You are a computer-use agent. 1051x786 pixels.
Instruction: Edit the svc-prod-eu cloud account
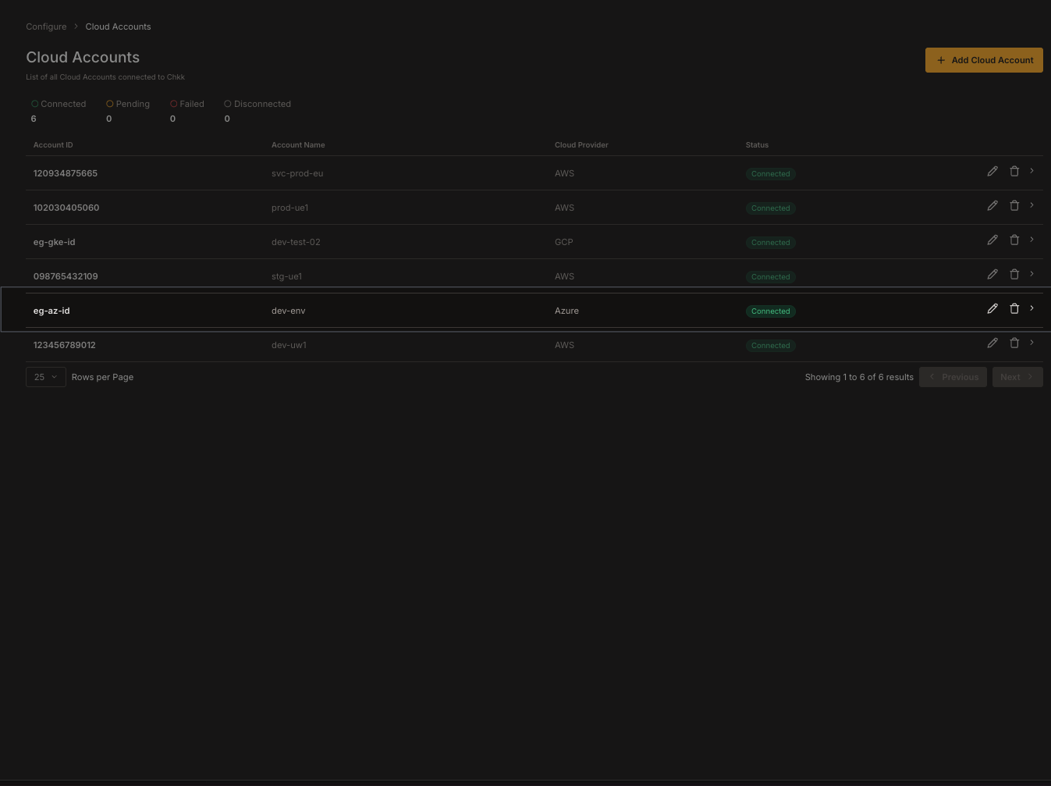(x=992, y=171)
